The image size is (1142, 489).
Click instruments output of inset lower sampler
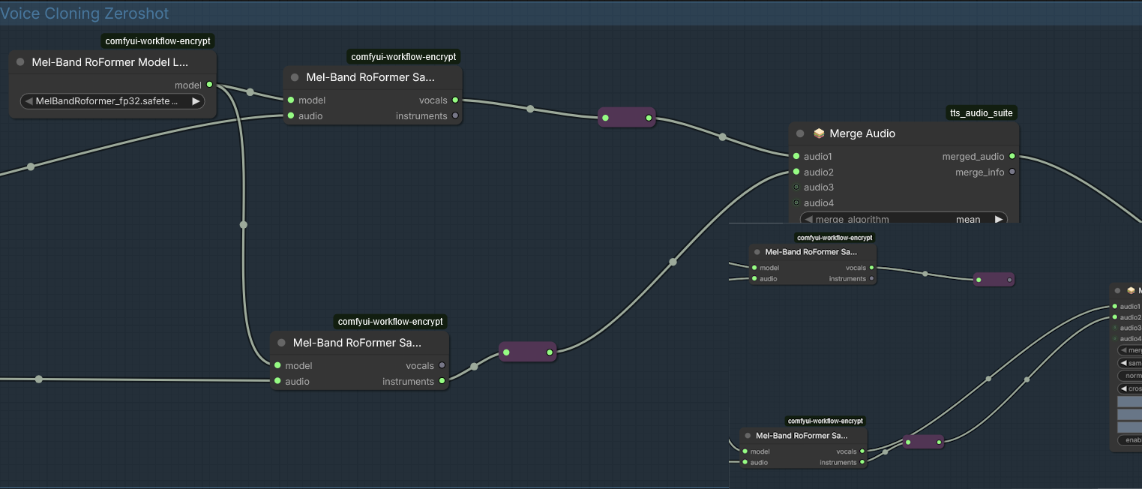(x=862, y=462)
